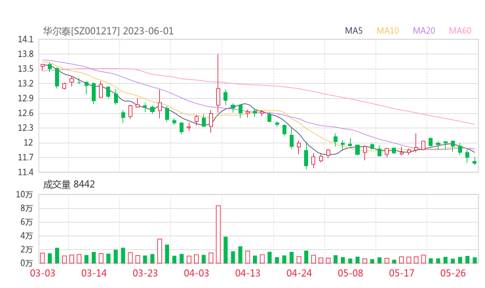Click the 0万 volume axis label
Viewport: 485px width, 288px height.
click(27, 263)
